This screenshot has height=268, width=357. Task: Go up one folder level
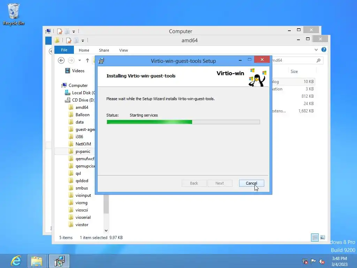pos(88,60)
